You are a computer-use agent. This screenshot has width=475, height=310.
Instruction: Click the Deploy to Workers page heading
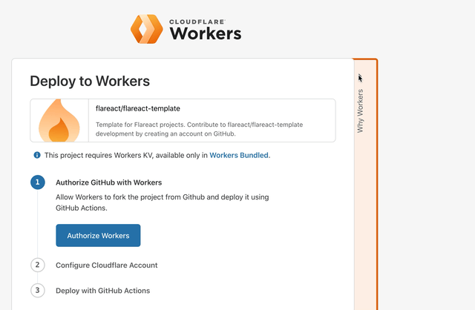(90, 81)
